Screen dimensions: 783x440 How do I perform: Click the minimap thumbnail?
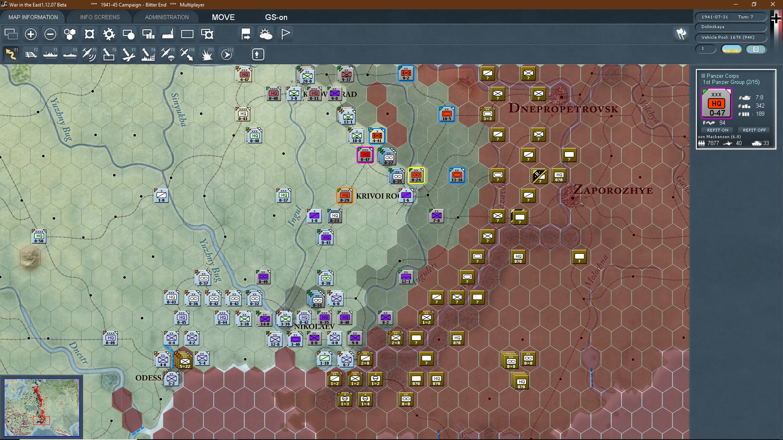[42, 407]
